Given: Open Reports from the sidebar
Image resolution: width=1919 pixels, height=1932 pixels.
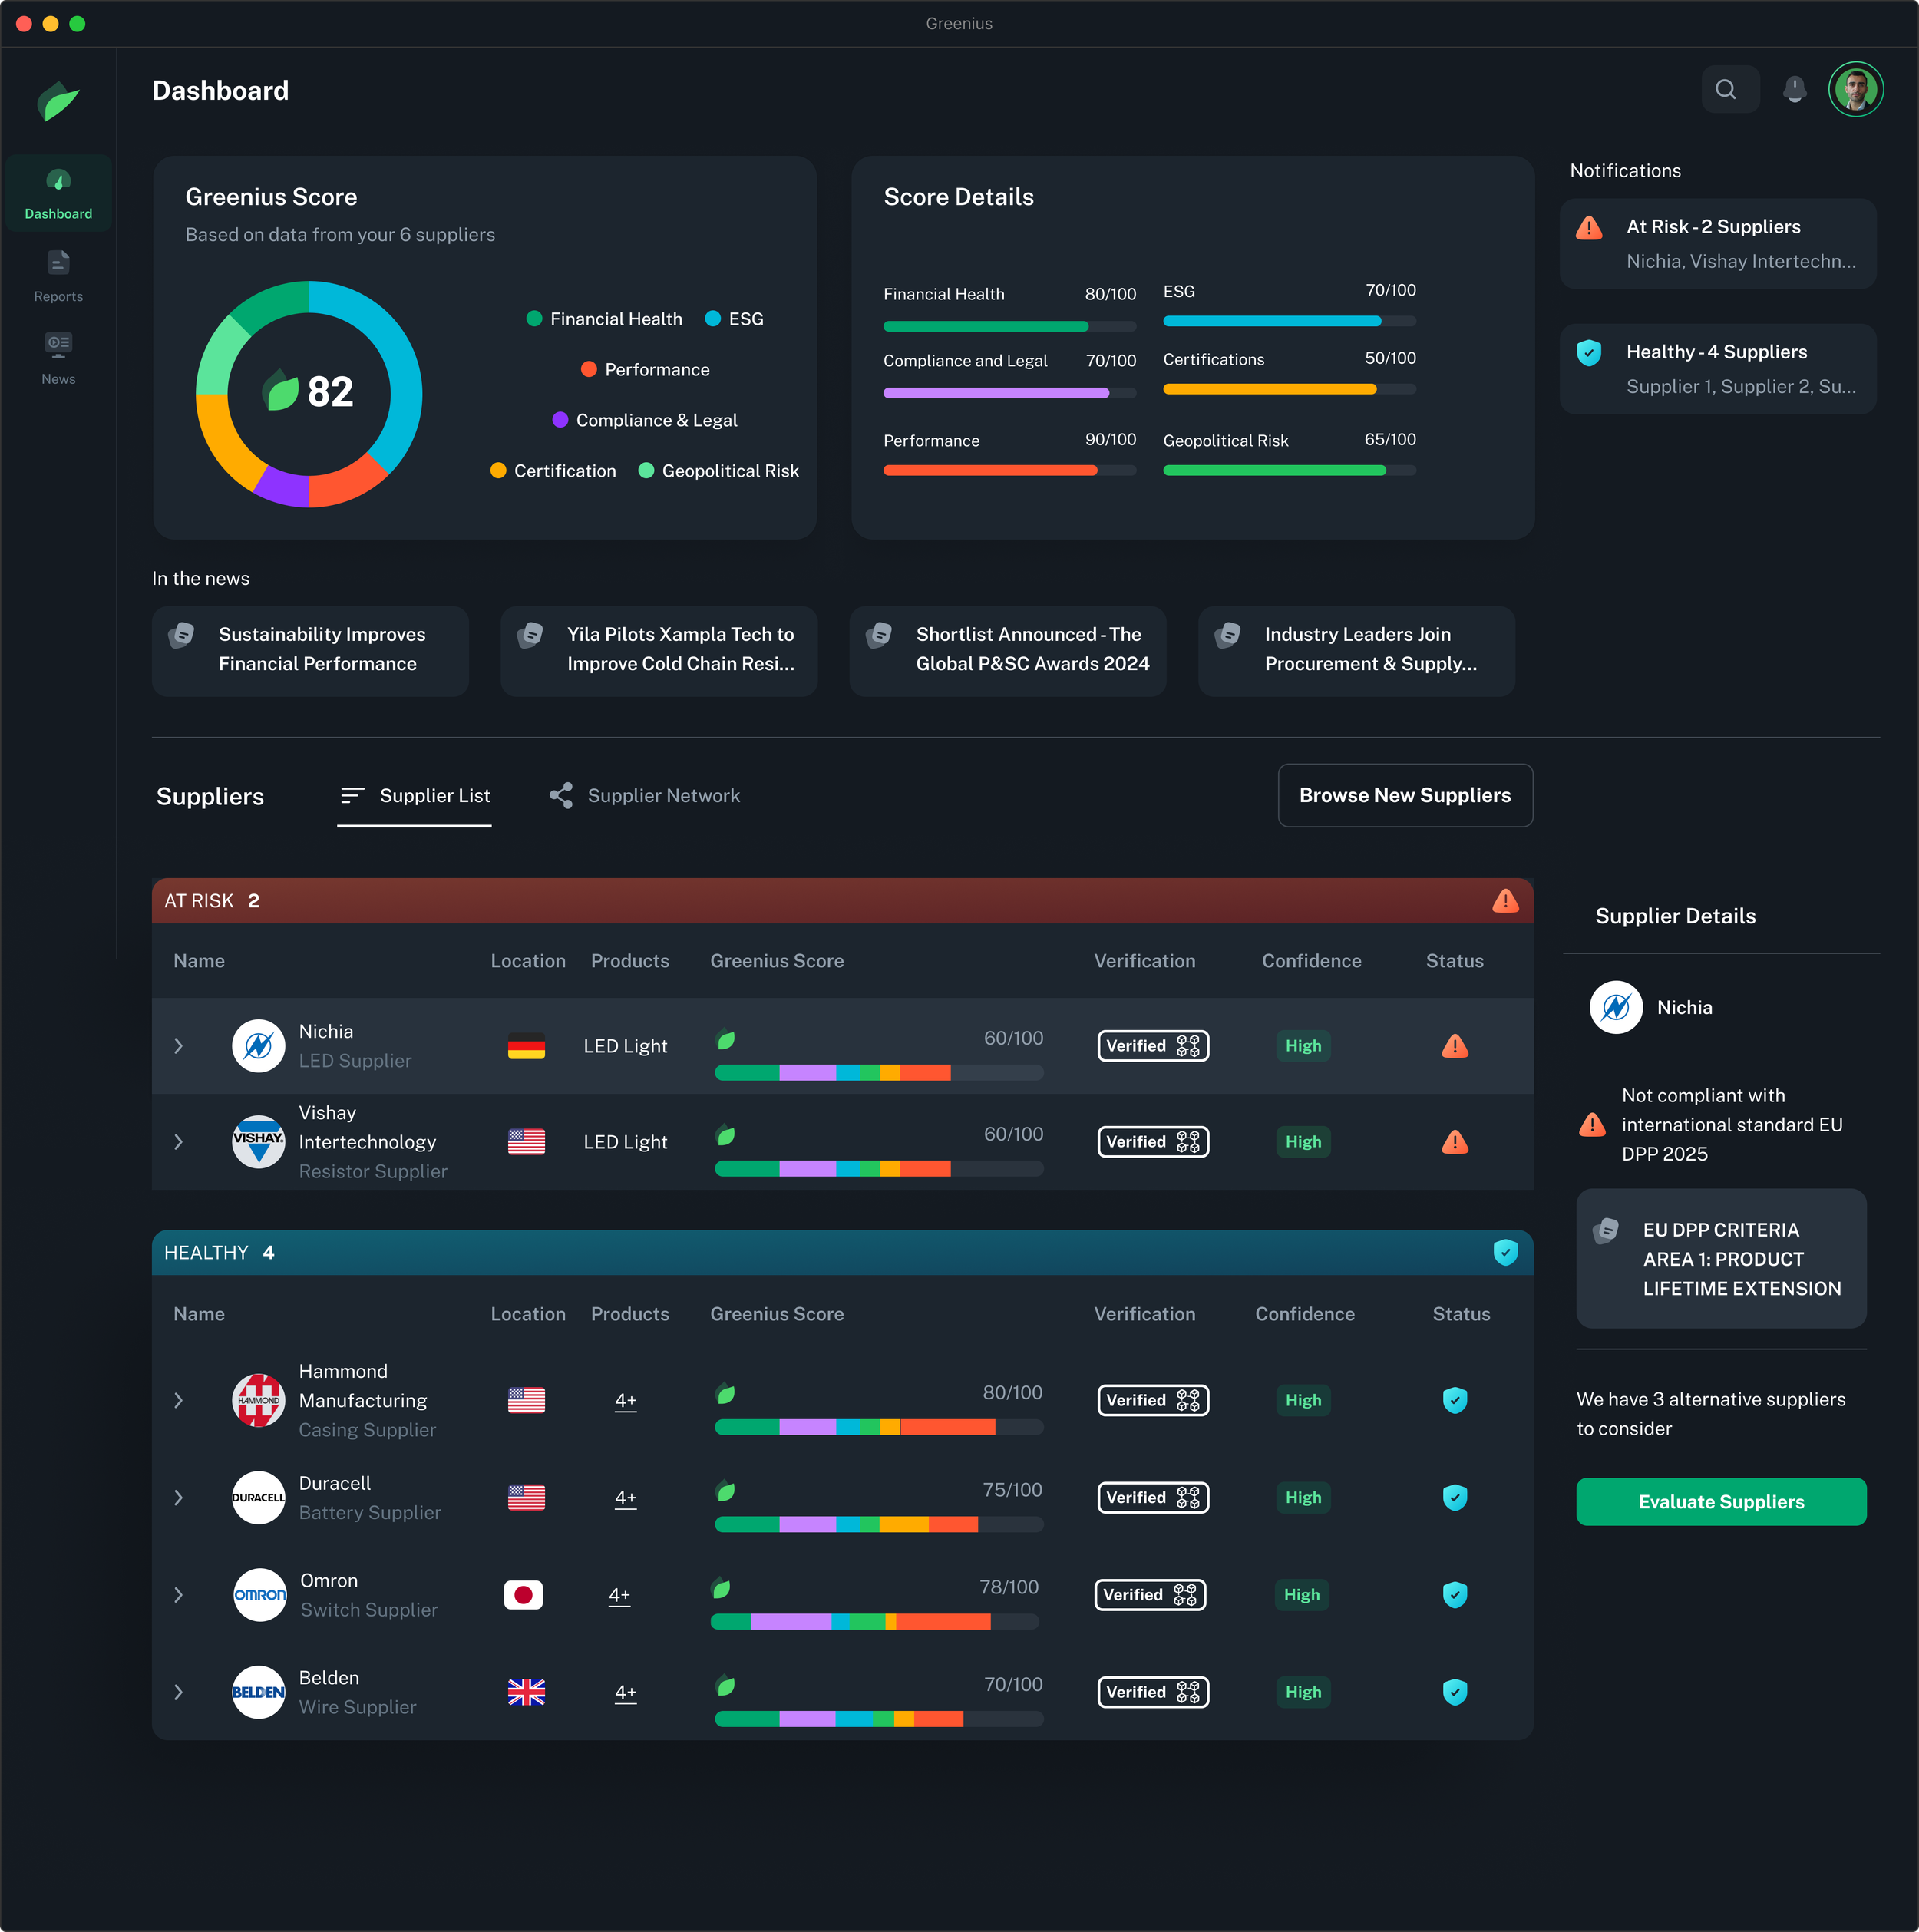Looking at the screenshot, I should click(x=58, y=275).
